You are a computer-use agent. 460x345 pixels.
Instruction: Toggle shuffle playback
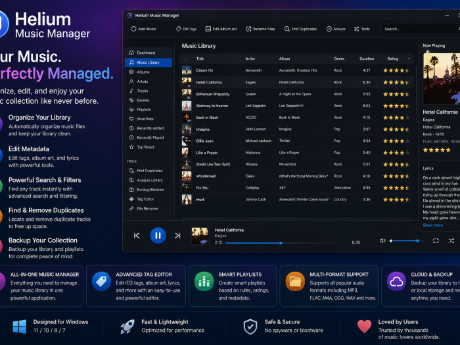451,241
